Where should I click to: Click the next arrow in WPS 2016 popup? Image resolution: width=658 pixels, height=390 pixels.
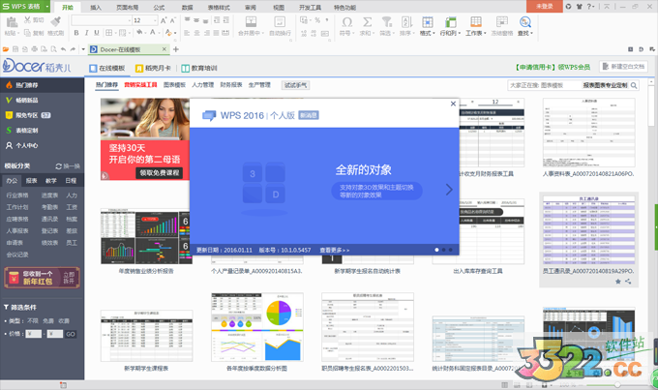tap(449, 190)
